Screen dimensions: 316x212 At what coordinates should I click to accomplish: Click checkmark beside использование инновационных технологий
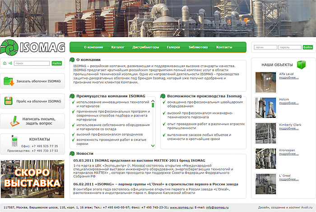pyautogui.click(x=73, y=102)
